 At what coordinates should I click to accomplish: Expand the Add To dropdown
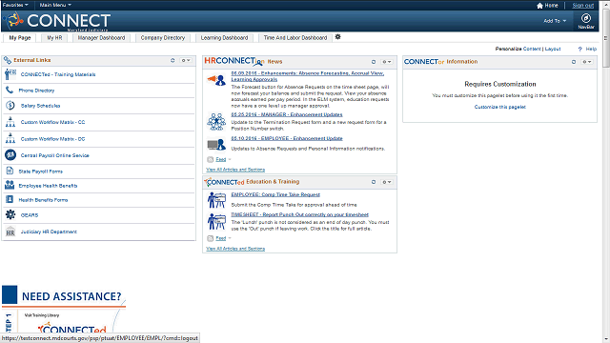click(x=555, y=21)
